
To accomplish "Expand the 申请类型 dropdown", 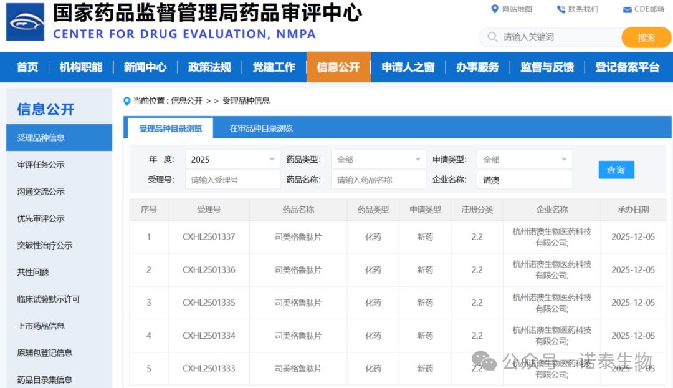I will click(524, 160).
